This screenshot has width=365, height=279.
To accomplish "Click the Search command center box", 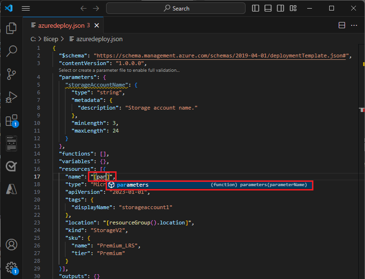I will pos(176,9).
